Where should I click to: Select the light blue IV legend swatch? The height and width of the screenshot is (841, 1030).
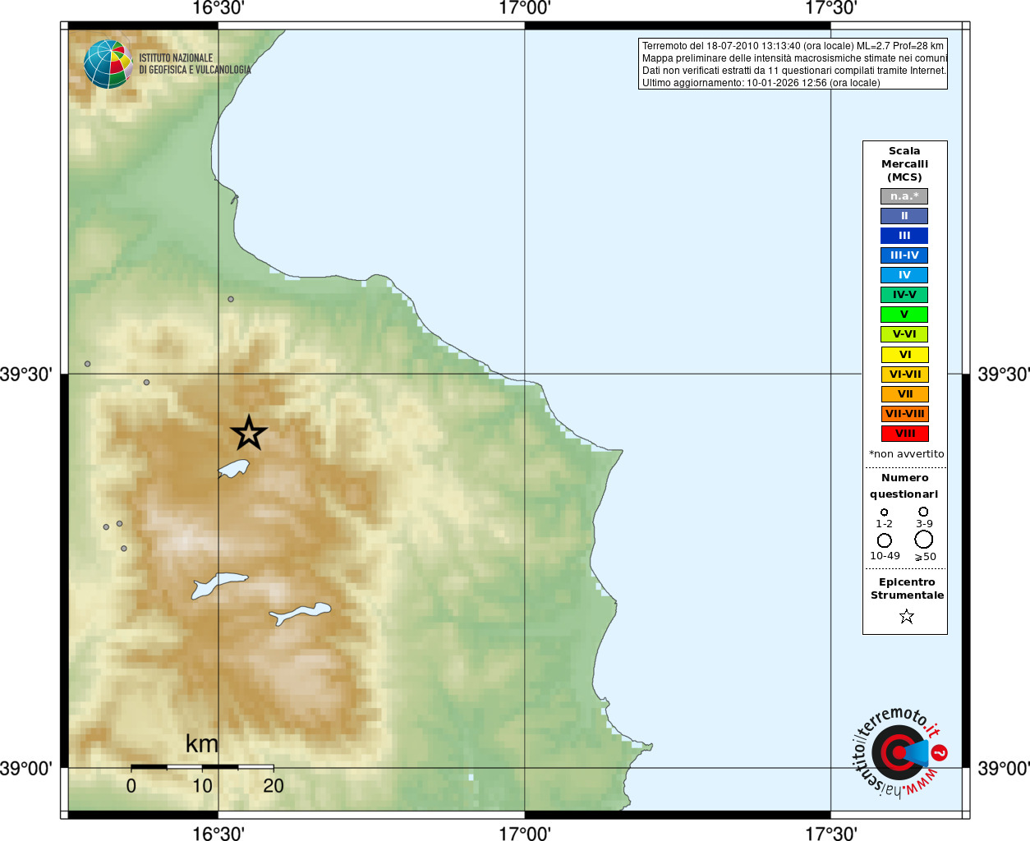(904, 275)
